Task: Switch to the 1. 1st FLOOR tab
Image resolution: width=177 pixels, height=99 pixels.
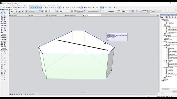Action: [x=18, y=15]
